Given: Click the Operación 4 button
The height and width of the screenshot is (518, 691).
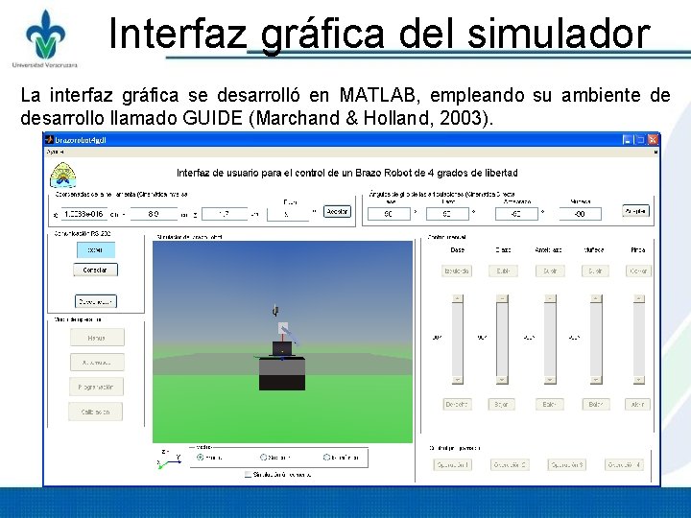Looking at the screenshot, I should point(624,464).
